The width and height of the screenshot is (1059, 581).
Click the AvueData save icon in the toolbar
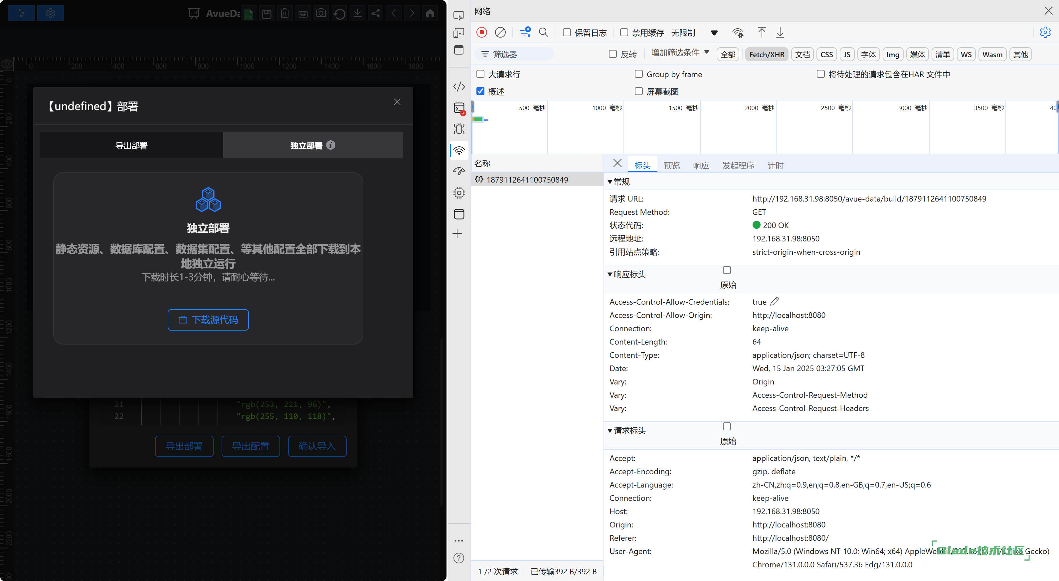coord(267,14)
